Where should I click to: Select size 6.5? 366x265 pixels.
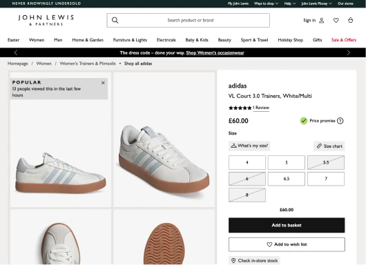click(287, 179)
